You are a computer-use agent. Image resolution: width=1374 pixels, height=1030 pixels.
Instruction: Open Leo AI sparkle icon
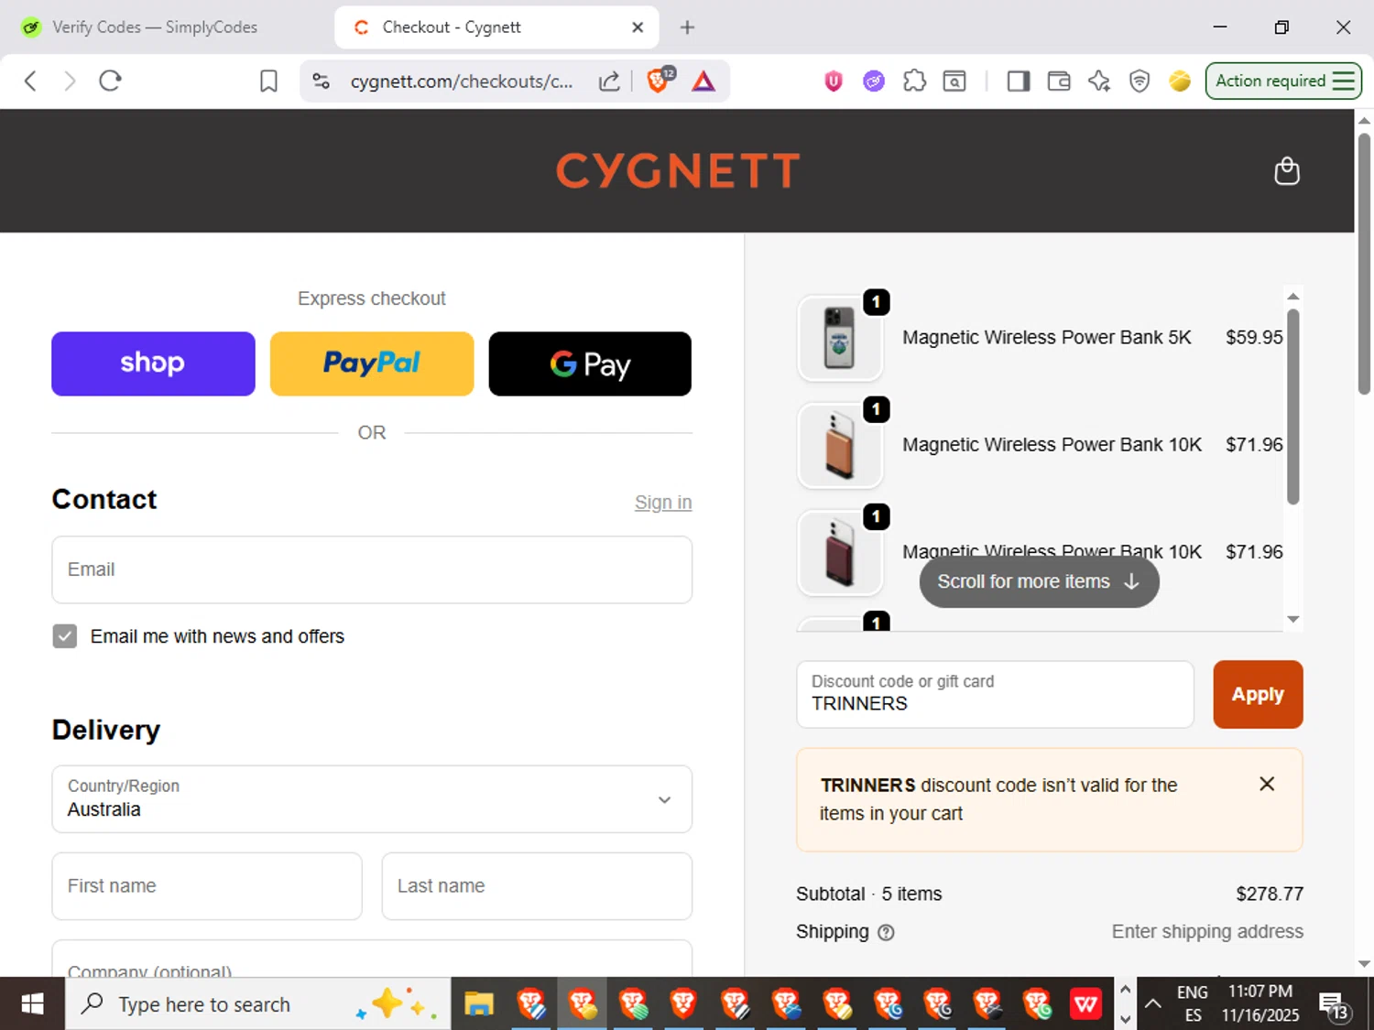tap(1099, 81)
